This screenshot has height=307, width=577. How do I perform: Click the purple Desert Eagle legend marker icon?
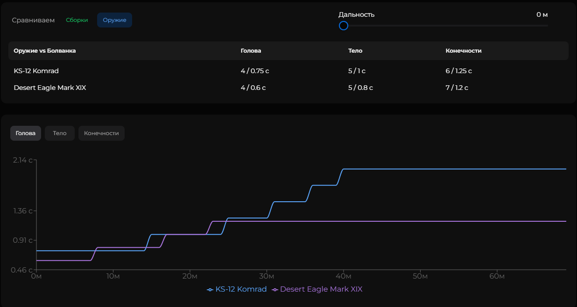[274, 290]
